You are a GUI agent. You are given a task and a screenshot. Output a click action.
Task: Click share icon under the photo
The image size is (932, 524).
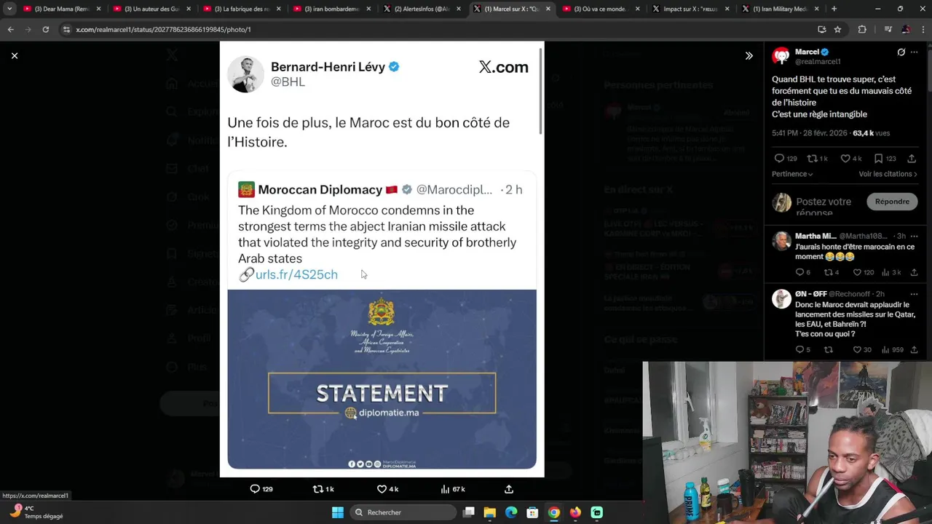[509, 489]
